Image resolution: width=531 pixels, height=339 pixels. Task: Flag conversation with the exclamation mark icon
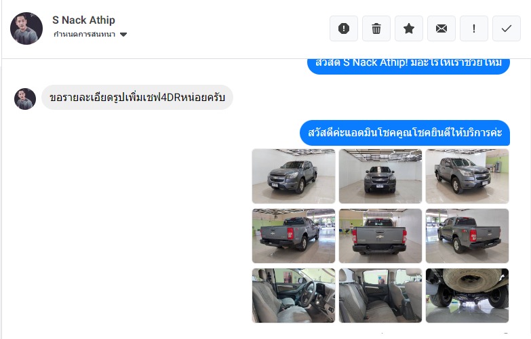point(474,28)
